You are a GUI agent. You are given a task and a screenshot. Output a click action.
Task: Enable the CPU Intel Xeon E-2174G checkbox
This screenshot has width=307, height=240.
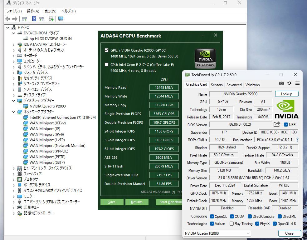coord(107,65)
